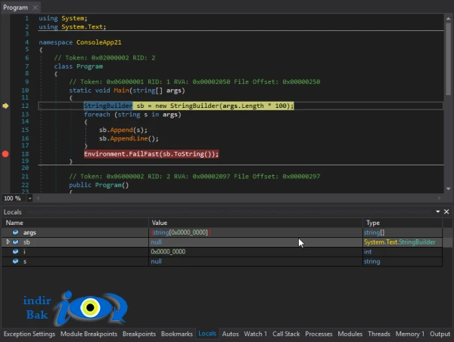Click the horizontal scrollbar left arrow
Image resolution: width=454 pixels, height=342 pixels.
point(38,198)
